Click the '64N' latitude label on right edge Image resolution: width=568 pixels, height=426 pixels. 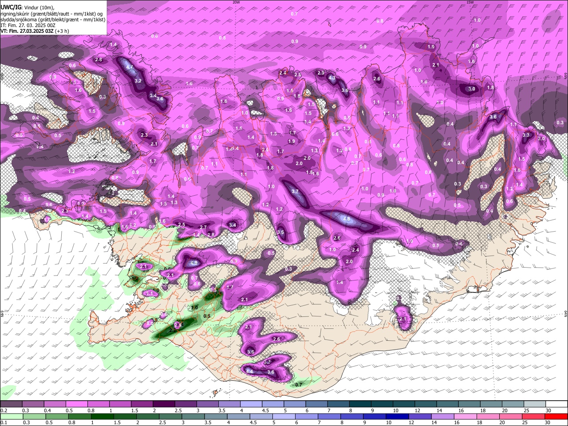coord(566,314)
